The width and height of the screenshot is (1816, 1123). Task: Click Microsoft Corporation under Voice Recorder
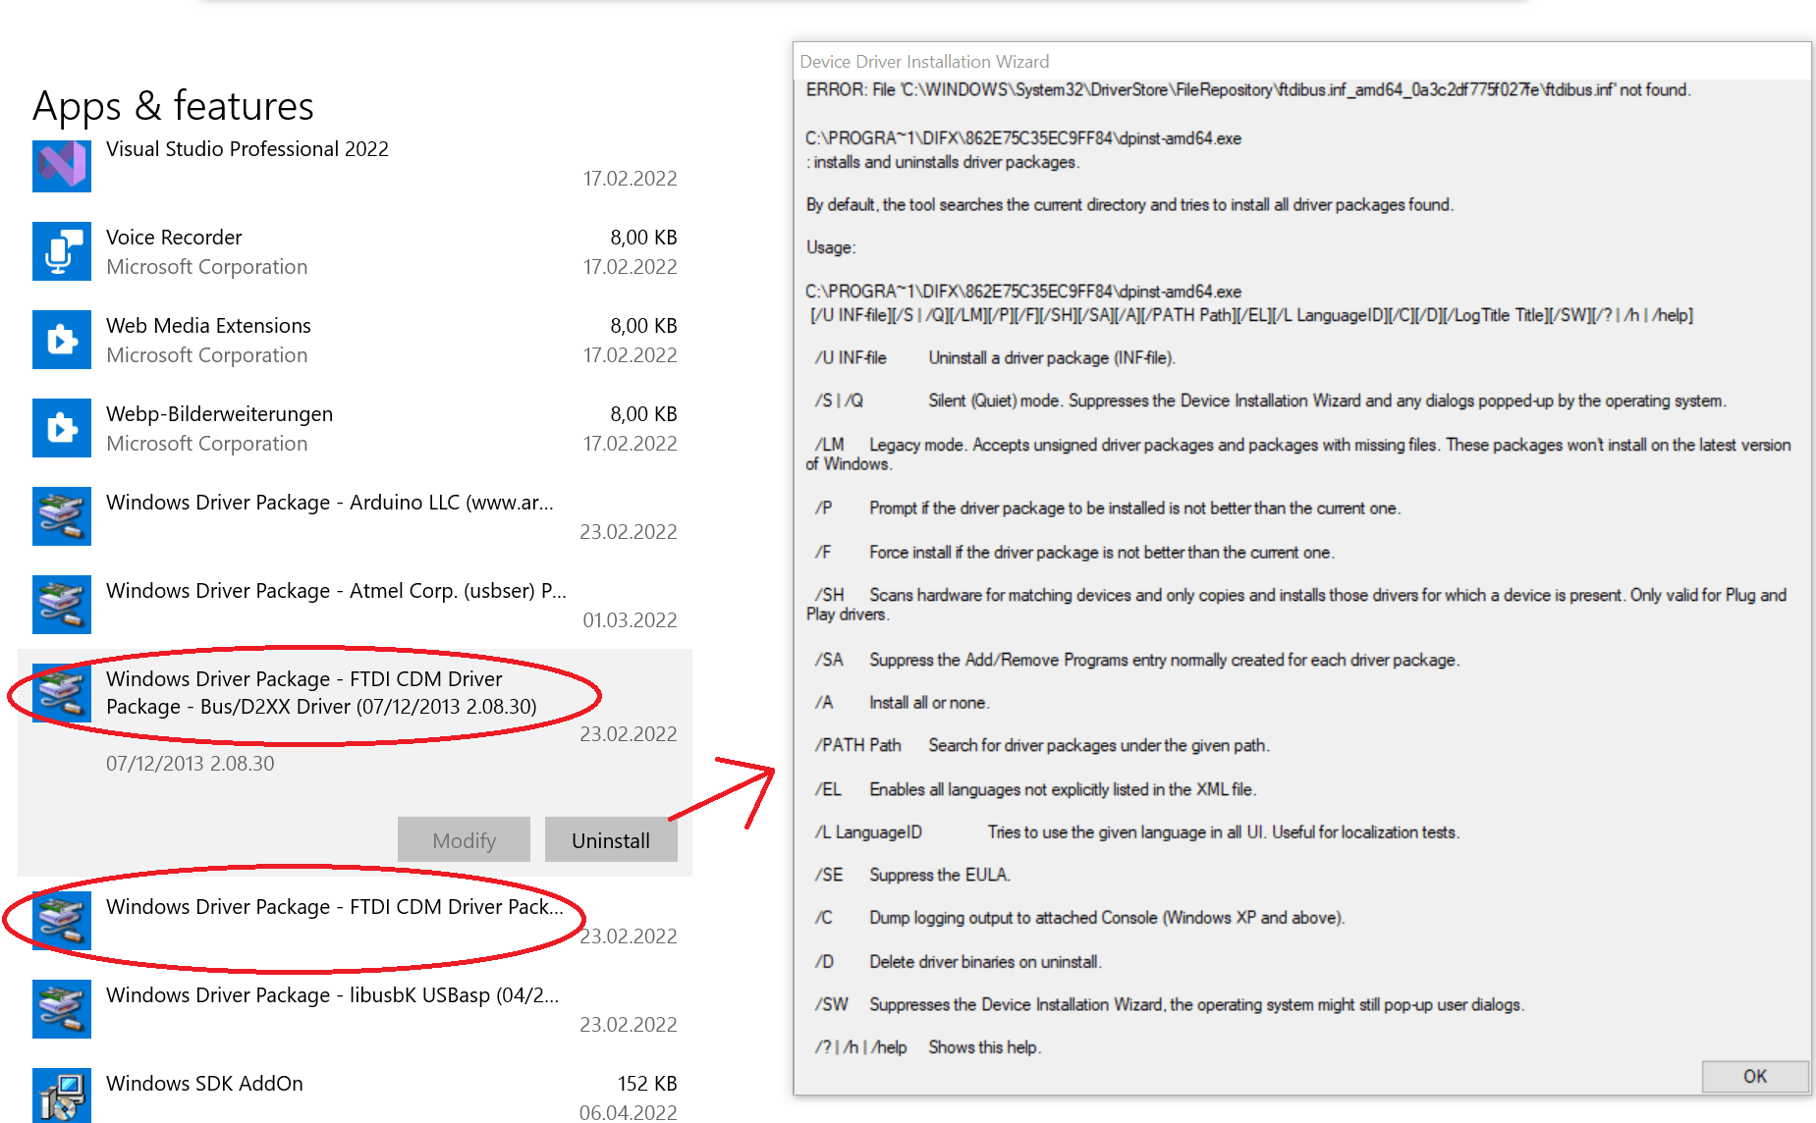(206, 267)
